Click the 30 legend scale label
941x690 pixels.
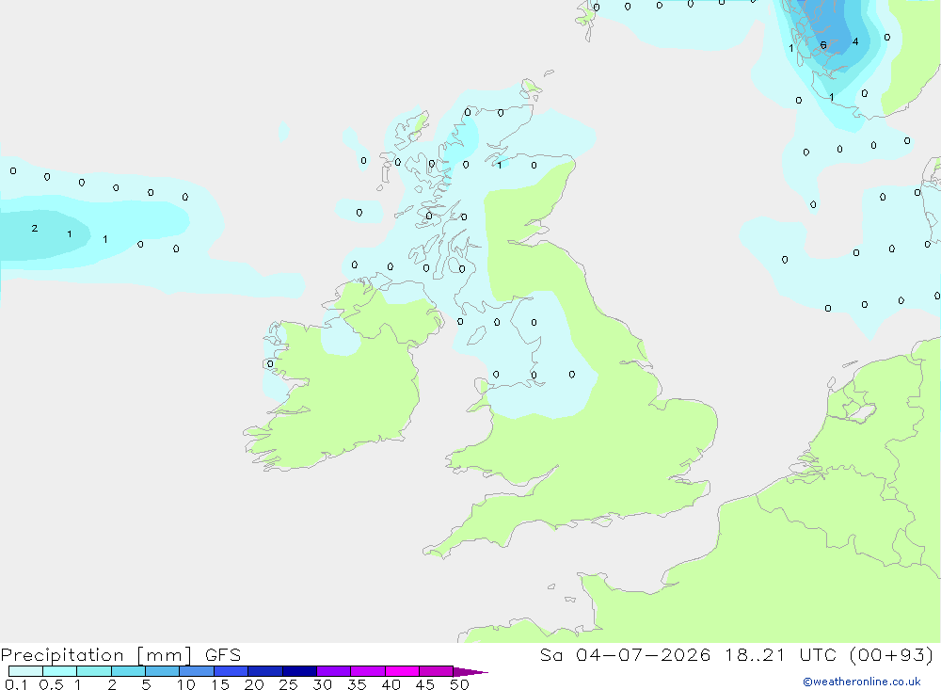point(323,684)
